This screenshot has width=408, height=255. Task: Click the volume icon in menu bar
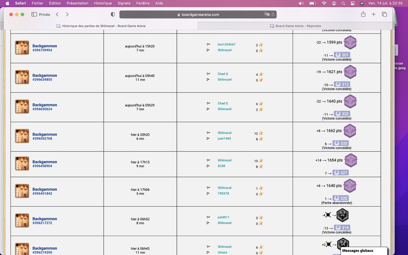click(x=301, y=3)
